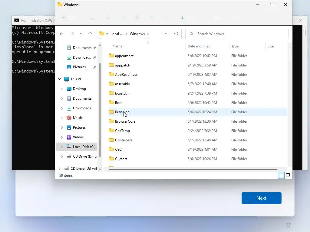Open recent locations dropdown chevron

[x=81, y=34]
